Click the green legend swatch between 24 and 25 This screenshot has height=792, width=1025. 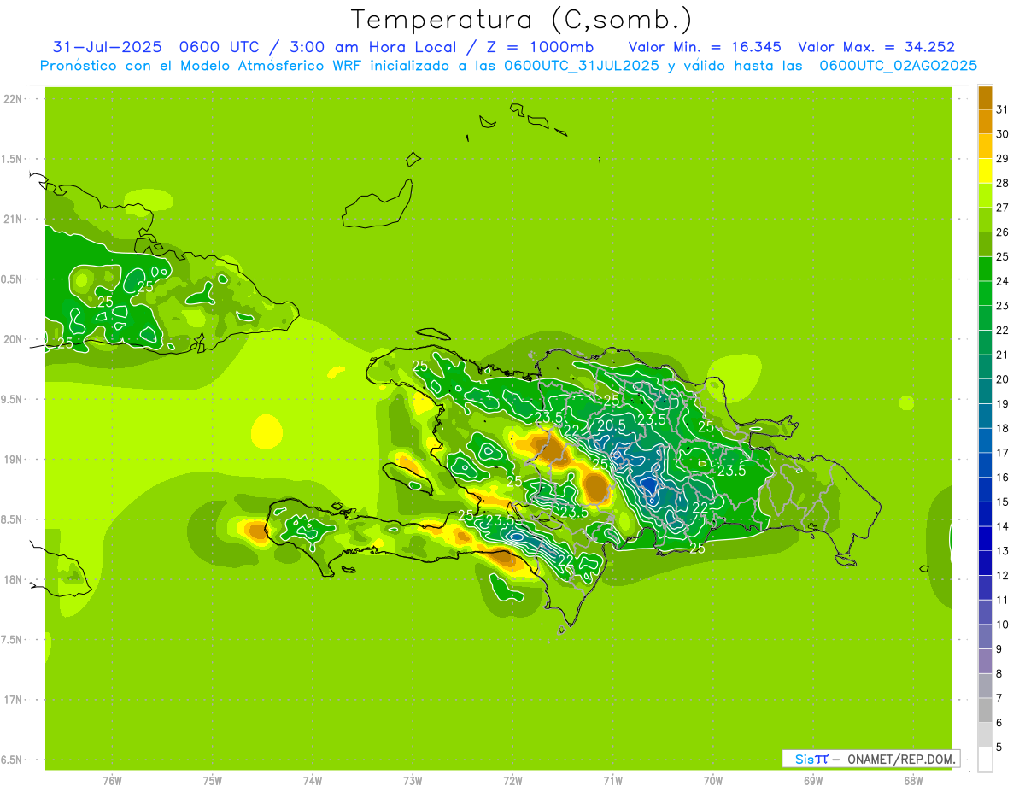point(985,269)
